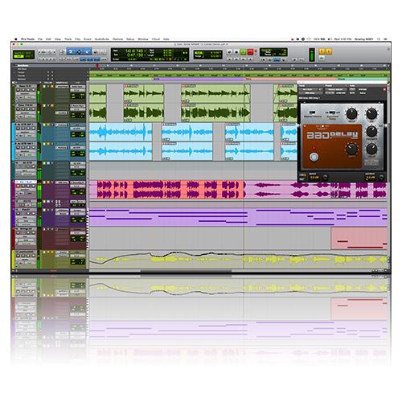This screenshot has width=402, height=402.
Task: Open track view selector on the top bass track
Action: click(x=25, y=94)
